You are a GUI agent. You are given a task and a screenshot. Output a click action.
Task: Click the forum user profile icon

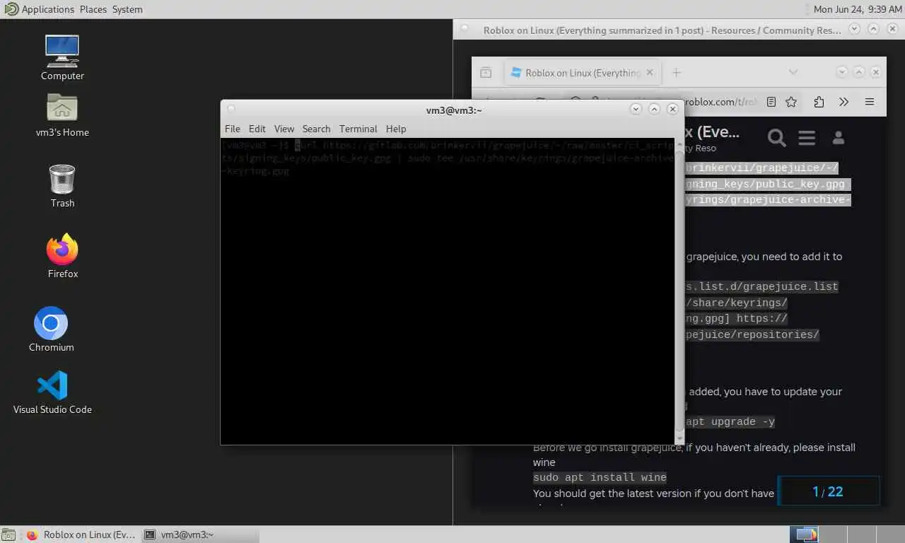pyautogui.click(x=839, y=138)
